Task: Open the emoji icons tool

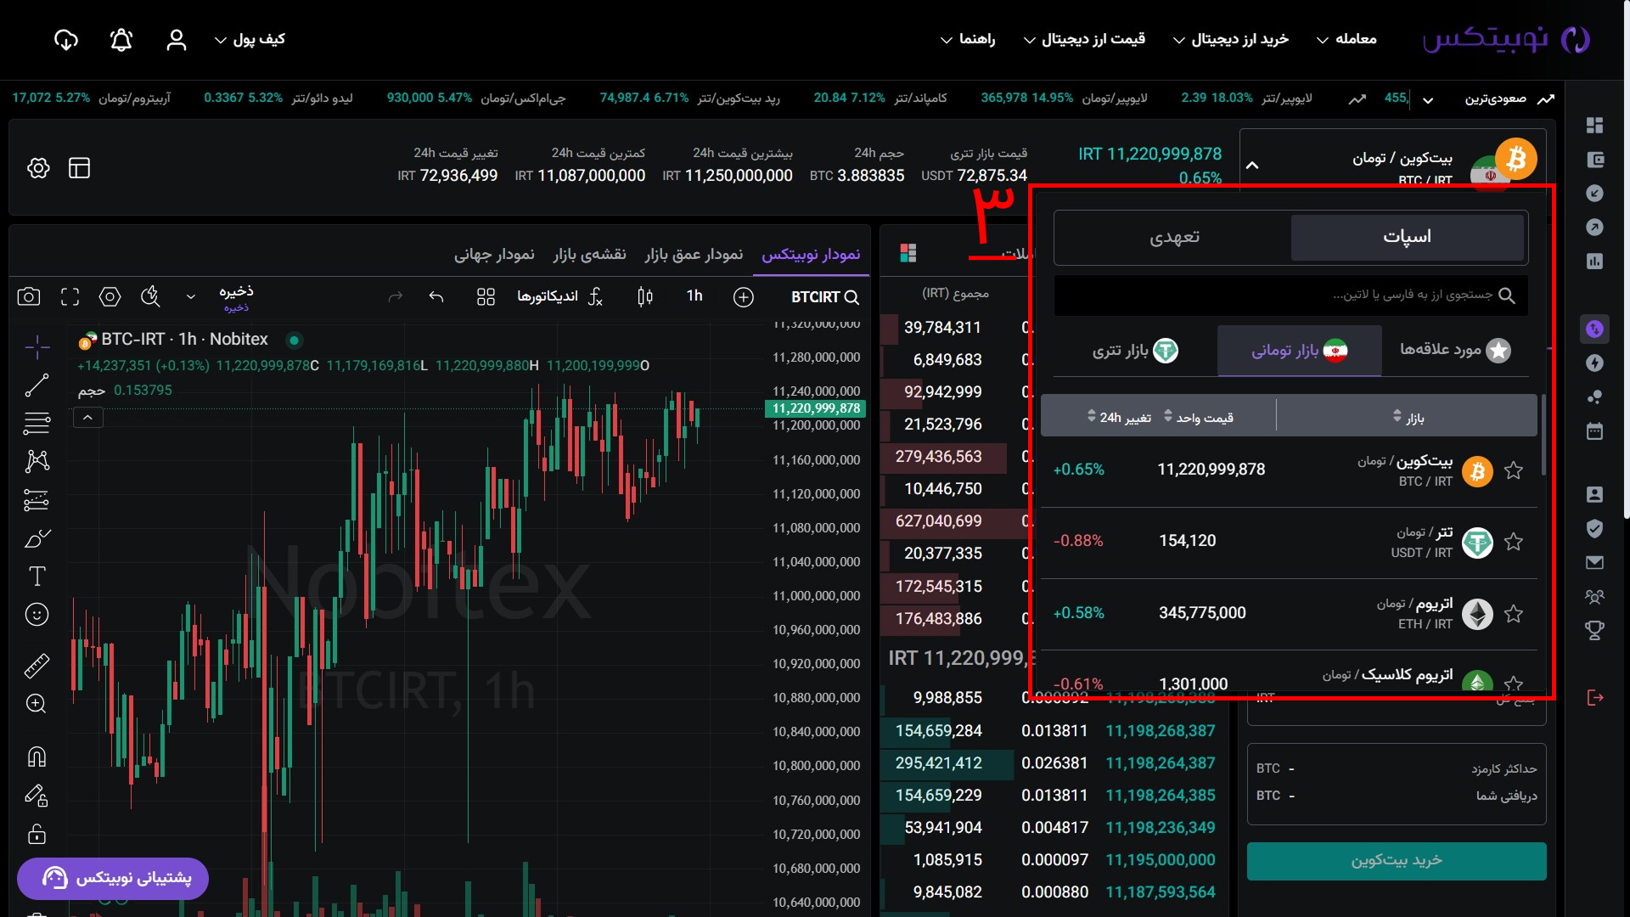Action: [37, 615]
